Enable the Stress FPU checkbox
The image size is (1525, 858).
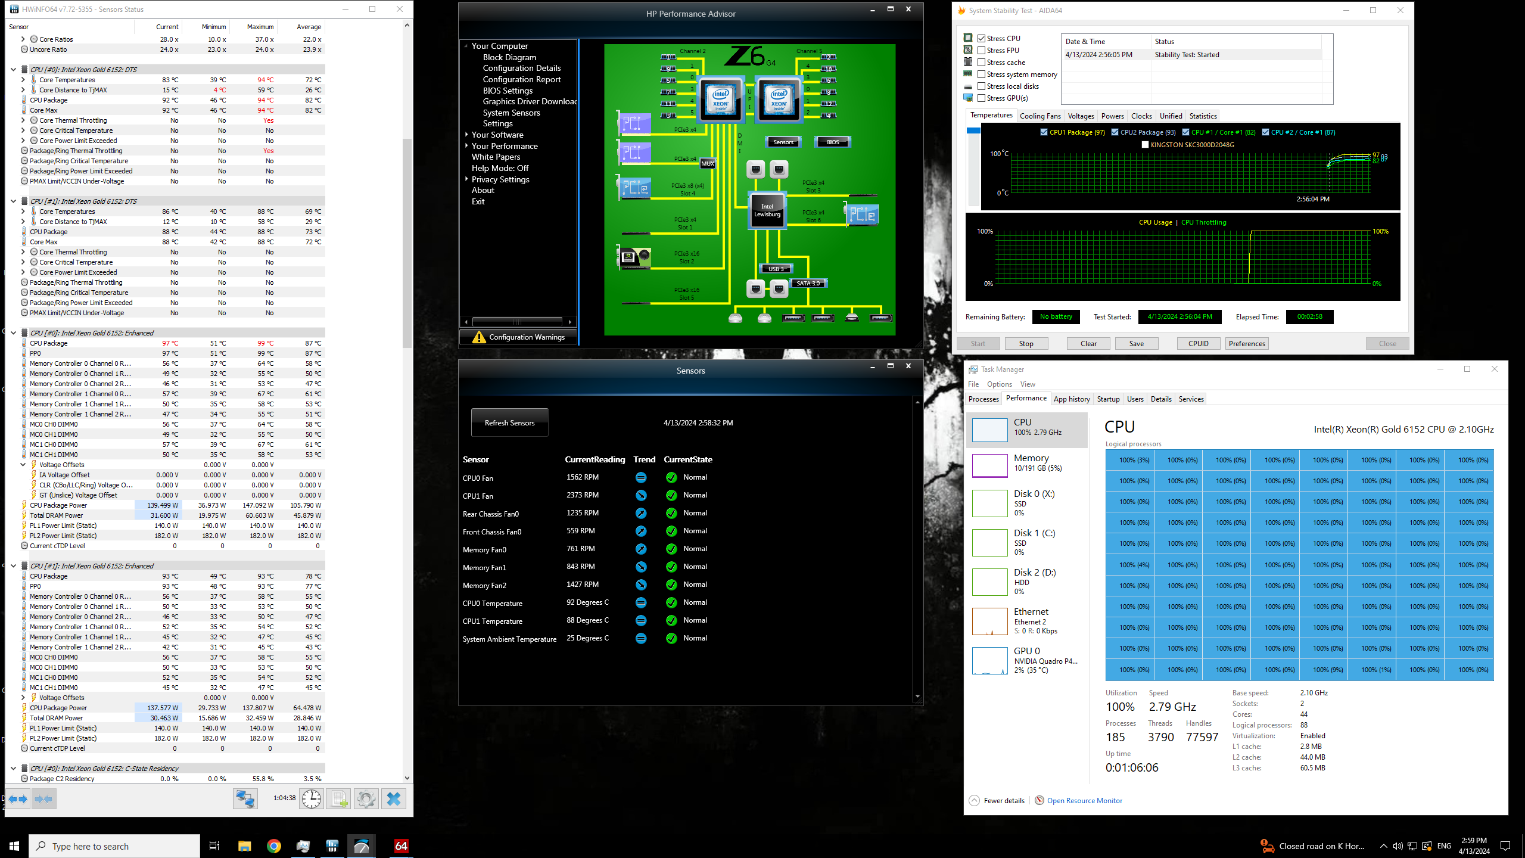click(x=982, y=50)
